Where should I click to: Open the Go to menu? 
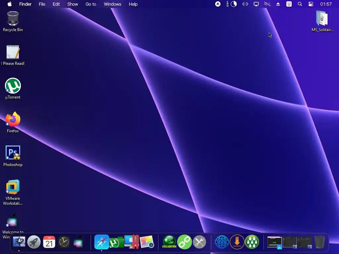click(x=91, y=4)
